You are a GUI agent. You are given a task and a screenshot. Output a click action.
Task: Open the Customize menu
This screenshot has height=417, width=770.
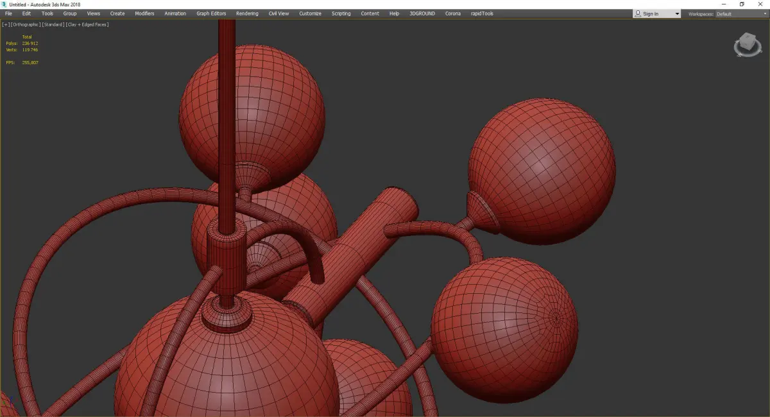click(x=311, y=13)
